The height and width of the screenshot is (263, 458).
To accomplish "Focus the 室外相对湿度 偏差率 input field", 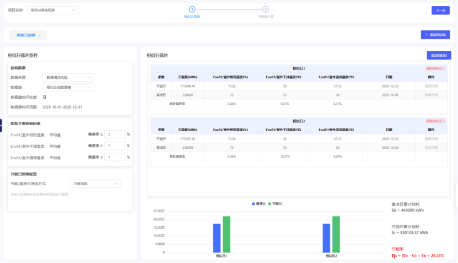I will click(x=115, y=135).
